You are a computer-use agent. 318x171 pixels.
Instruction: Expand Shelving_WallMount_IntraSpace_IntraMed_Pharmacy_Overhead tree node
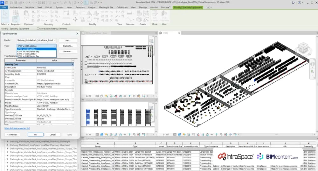click(x=8, y=145)
